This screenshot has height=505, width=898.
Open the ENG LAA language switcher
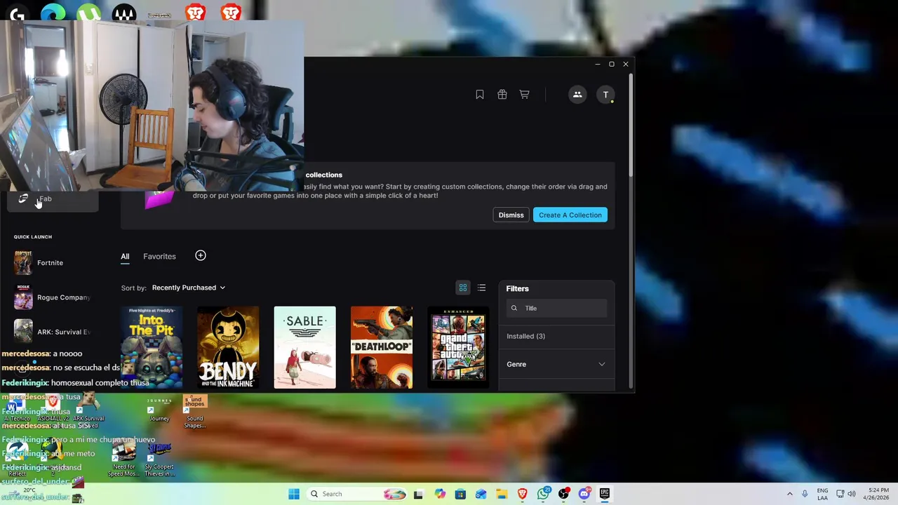tap(822, 494)
